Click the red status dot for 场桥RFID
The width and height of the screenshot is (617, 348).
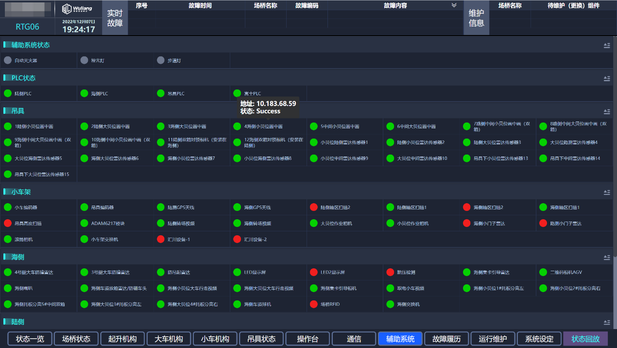pyautogui.click(x=314, y=304)
